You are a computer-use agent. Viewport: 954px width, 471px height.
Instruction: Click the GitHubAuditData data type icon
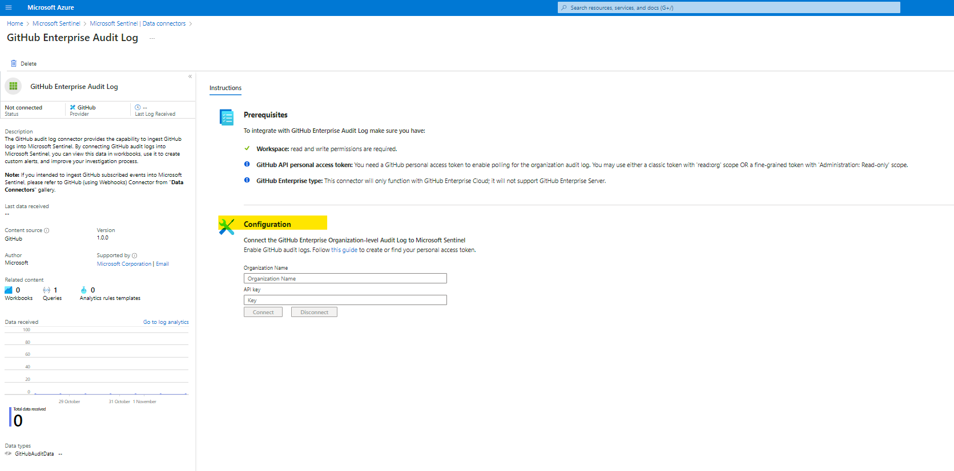click(8, 454)
